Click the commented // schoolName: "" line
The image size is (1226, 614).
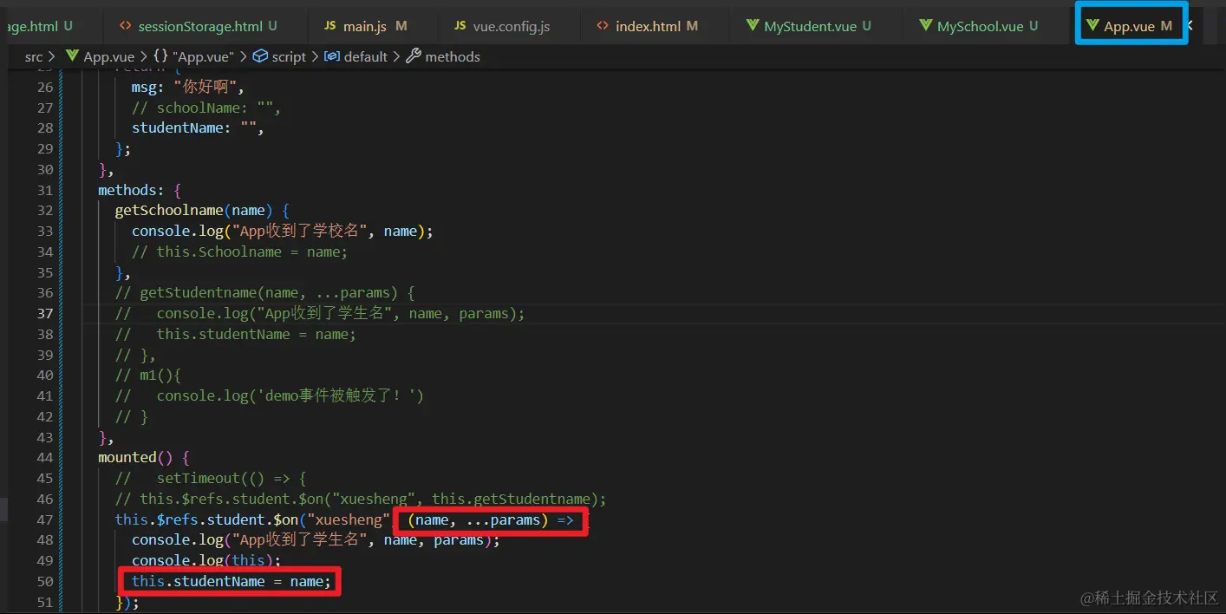click(206, 108)
